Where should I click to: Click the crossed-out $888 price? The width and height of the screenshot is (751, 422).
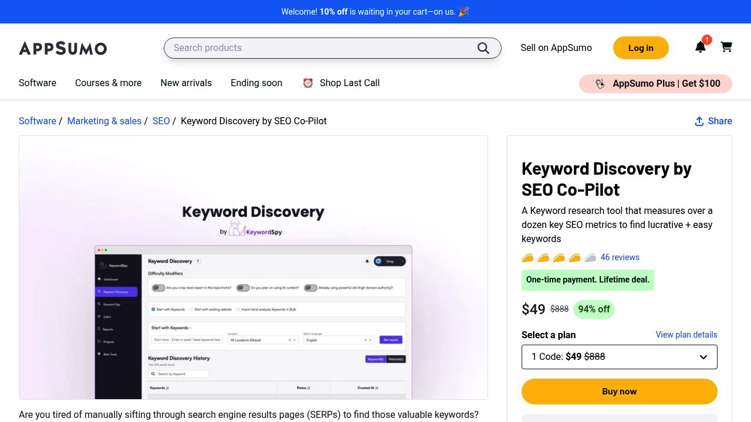(560, 309)
